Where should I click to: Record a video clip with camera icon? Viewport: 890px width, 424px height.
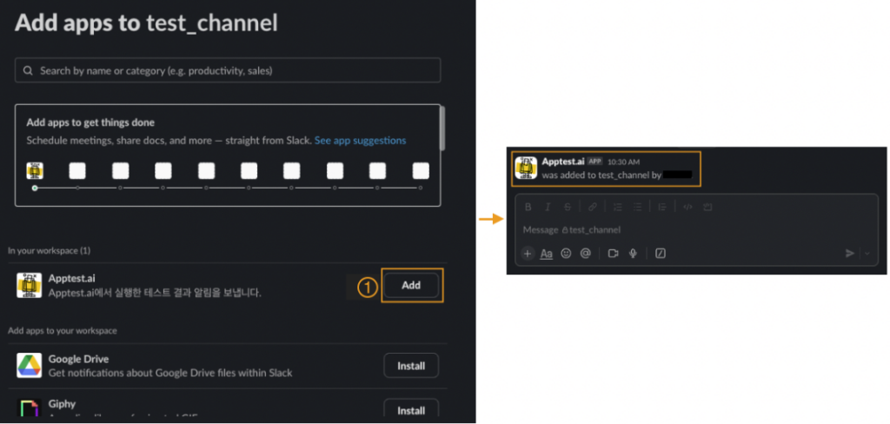pyautogui.click(x=613, y=254)
